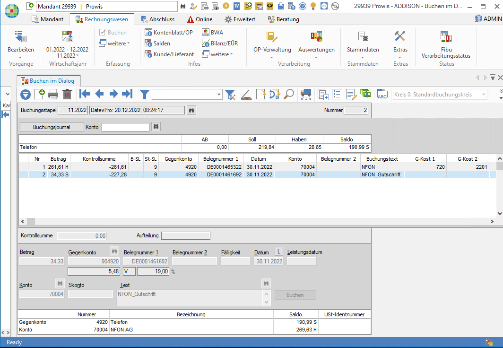The width and height of the screenshot is (503, 348).
Task: Expand the weitere dropdown under Buchen
Action: 116,43
